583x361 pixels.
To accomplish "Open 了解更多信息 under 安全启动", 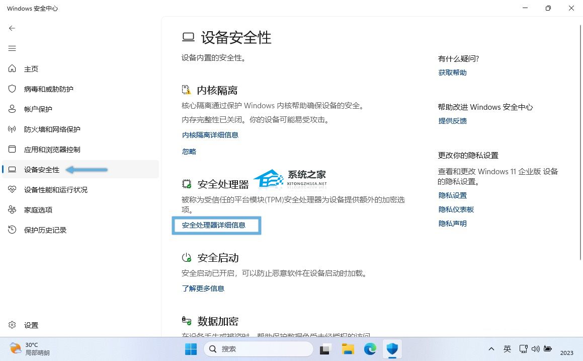I will click(x=203, y=288).
